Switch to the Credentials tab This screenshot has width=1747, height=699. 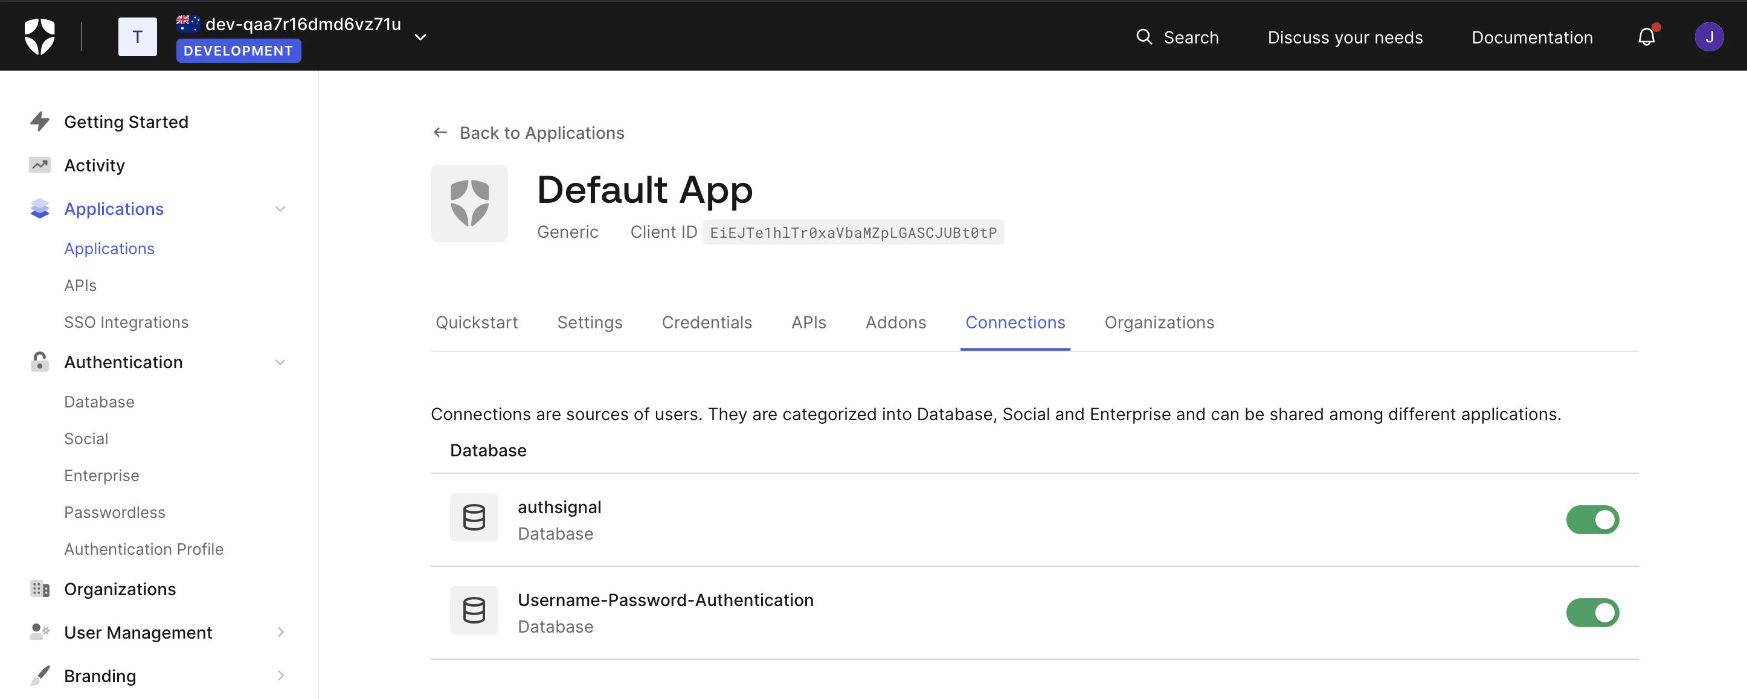point(707,323)
